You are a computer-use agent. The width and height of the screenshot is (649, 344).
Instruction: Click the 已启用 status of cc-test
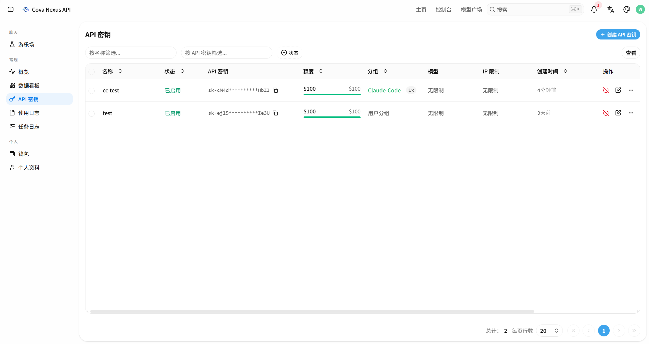coord(173,90)
